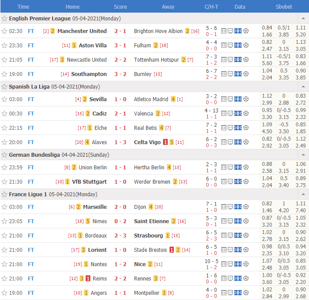Screen dimensions: 309x300
Task: Click soccer ball icon in Nimes row
Action: (246, 221)
